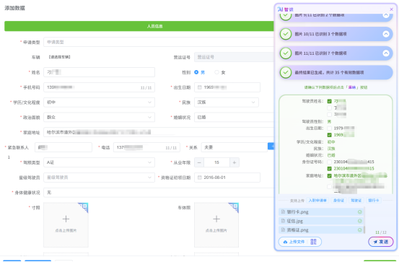This screenshot has height=262, width=399.
Task: Click the check icon beside 最终结果已生成
Action: coord(286,73)
